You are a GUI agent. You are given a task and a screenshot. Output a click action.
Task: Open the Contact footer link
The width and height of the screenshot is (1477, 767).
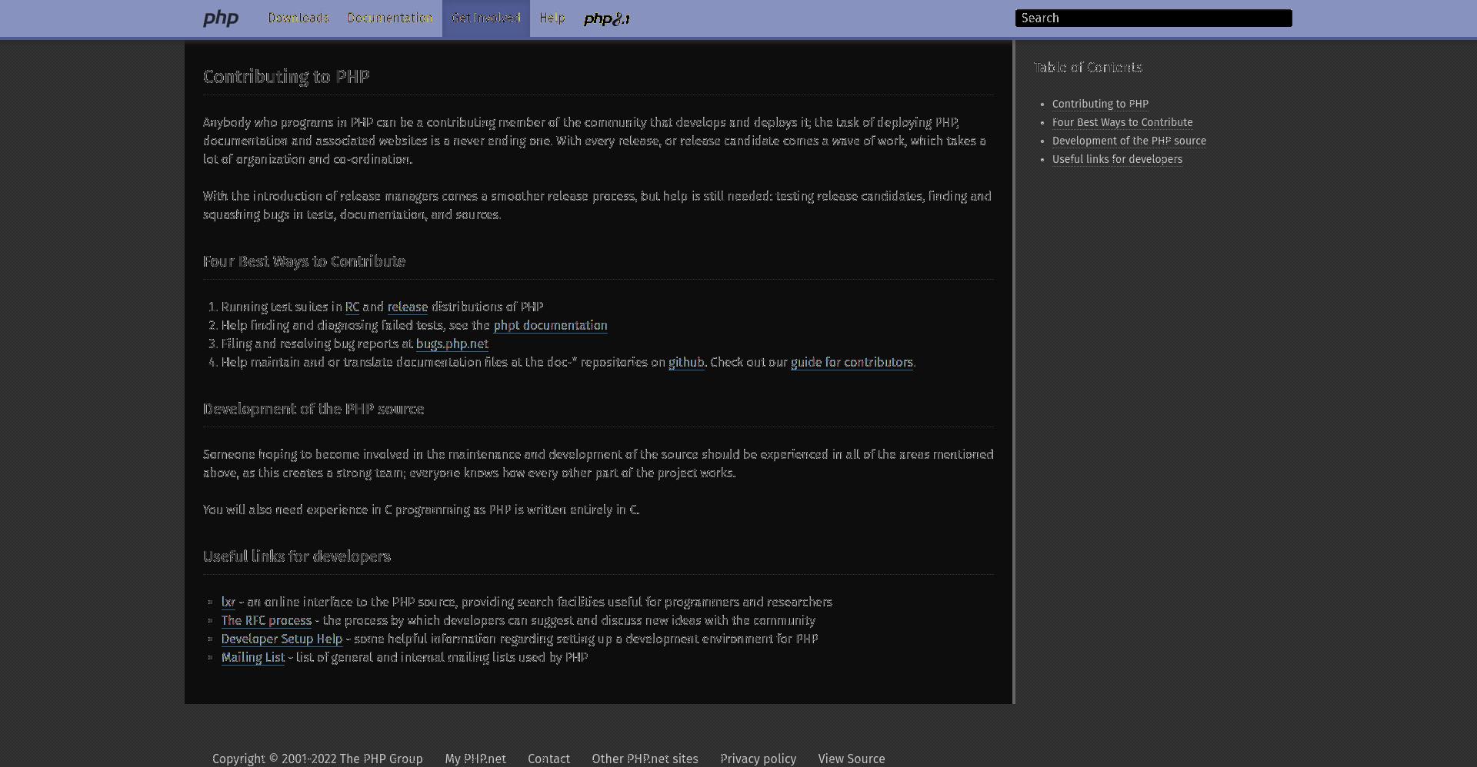click(x=548, y=759)
